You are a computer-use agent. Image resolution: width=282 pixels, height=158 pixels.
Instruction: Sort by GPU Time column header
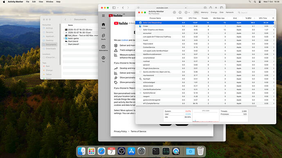(x=263, y=18)
